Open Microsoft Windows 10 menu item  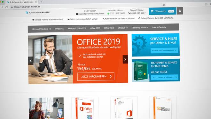[x=41, y=29]
